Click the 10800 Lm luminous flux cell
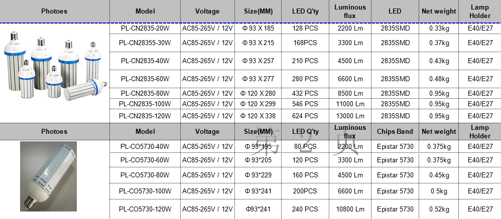The width and height of the screenshot is (501, 219). [350, 209]
